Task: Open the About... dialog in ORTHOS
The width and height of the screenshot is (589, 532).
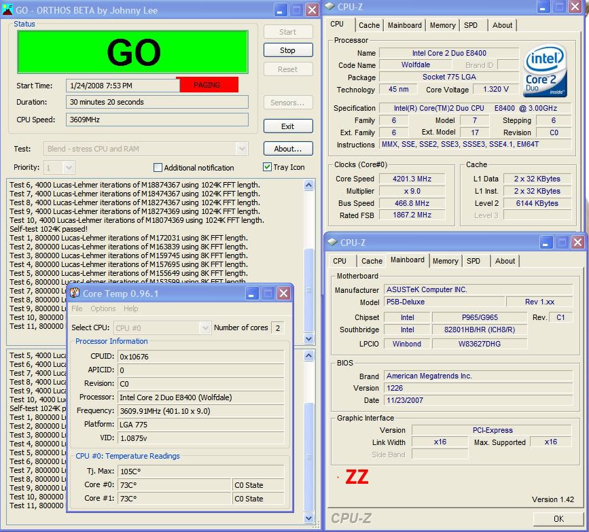Action: pos(288,149)
